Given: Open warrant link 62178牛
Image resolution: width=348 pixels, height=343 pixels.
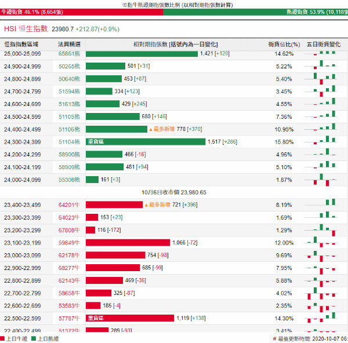Looking at the screenshot, I should tap(69, 256).
